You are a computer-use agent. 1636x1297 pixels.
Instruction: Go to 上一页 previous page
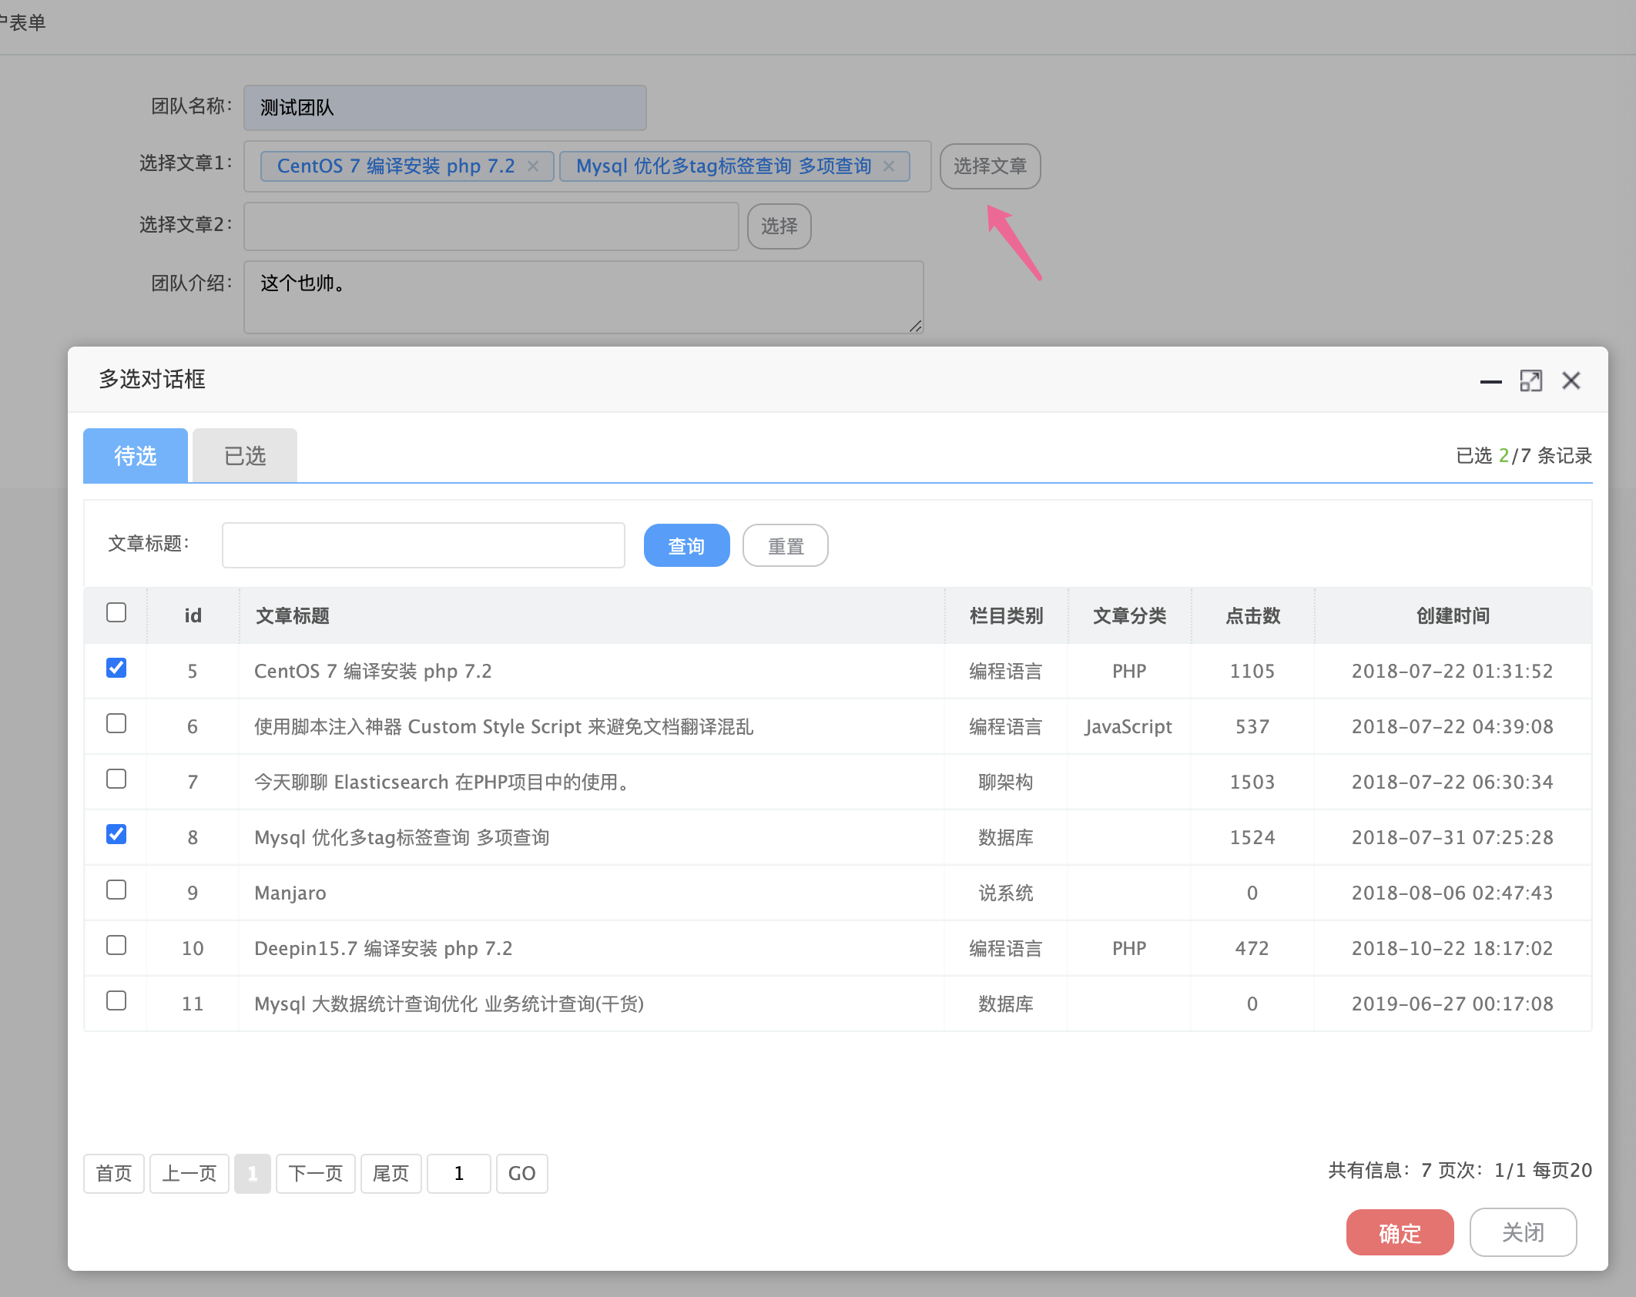189,1173
